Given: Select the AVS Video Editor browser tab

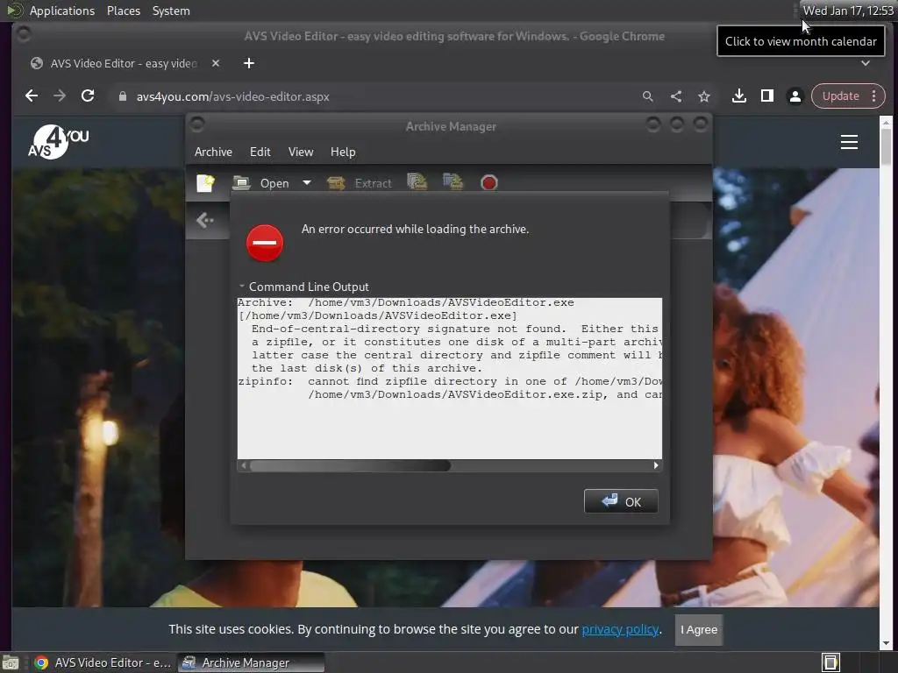Looking at the screenshot, I should point(123,63).
